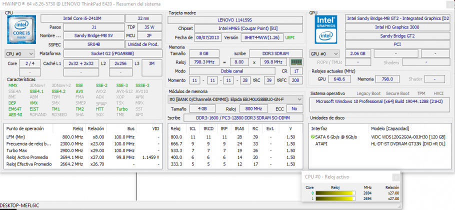Open the CPU #0 selector dropdown
This screenshot has width=455, height=210.
click(19, 53)
